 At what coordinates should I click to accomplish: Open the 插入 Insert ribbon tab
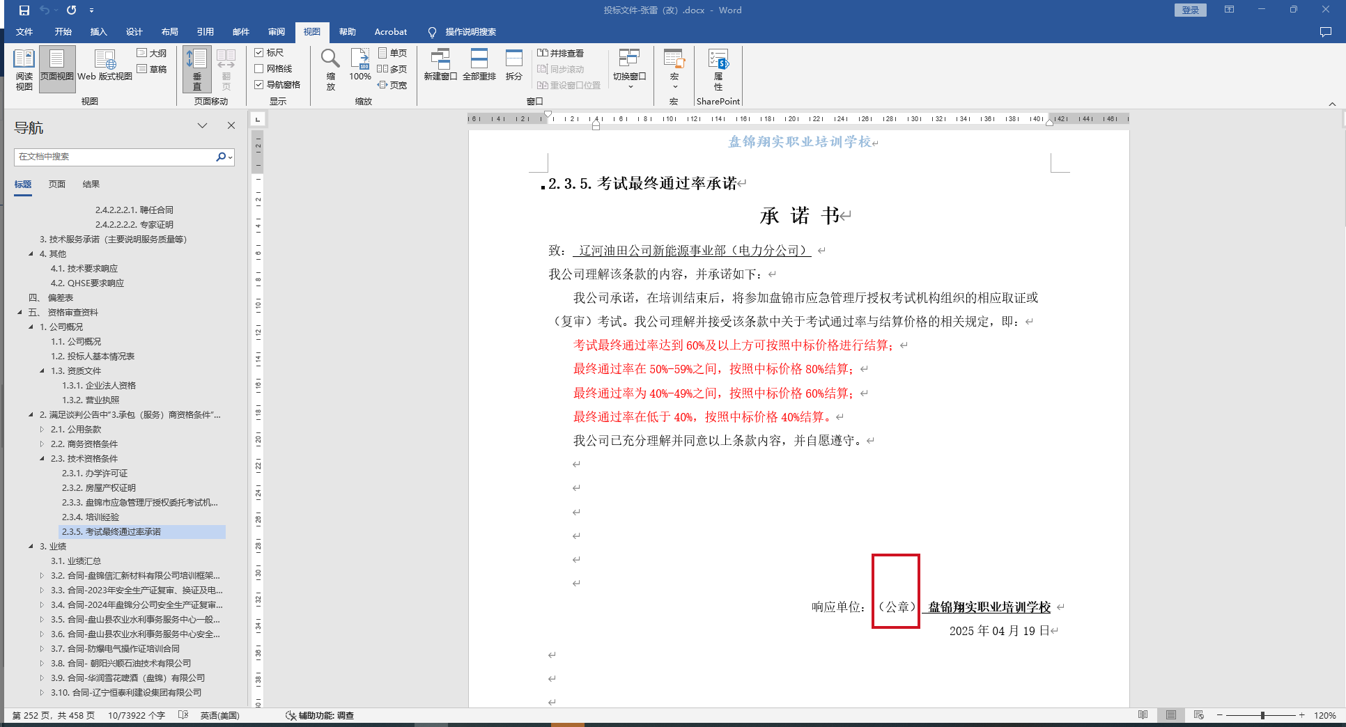pyautogui.click(x=98, y=32)
